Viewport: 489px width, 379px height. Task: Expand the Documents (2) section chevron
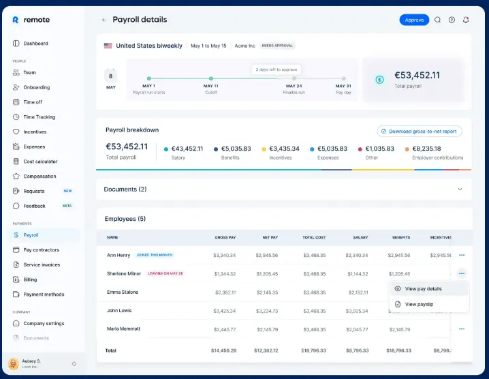pyautogui.click(x=460, y=189)
